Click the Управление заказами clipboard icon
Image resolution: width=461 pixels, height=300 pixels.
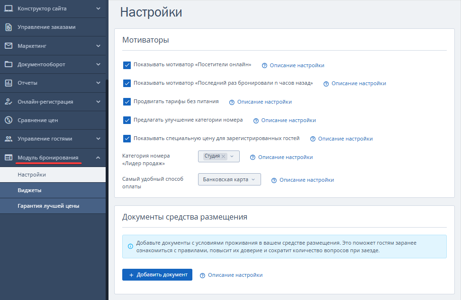pos(9,27)
